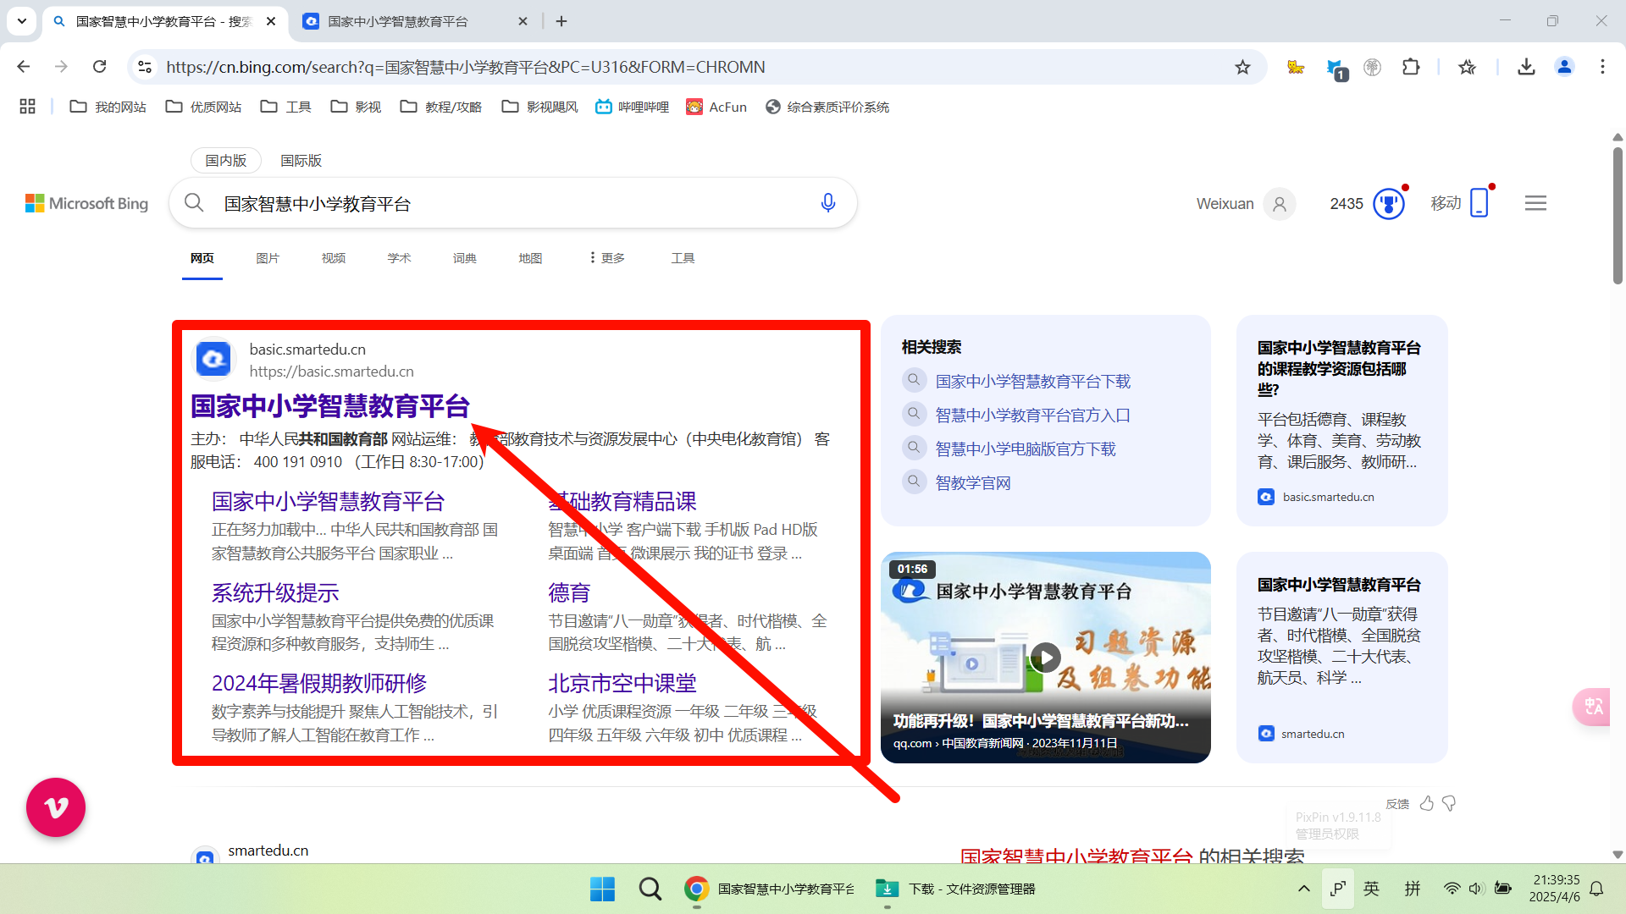
Task: Switch to 国内版 search mode
Action: click(225, 160)
